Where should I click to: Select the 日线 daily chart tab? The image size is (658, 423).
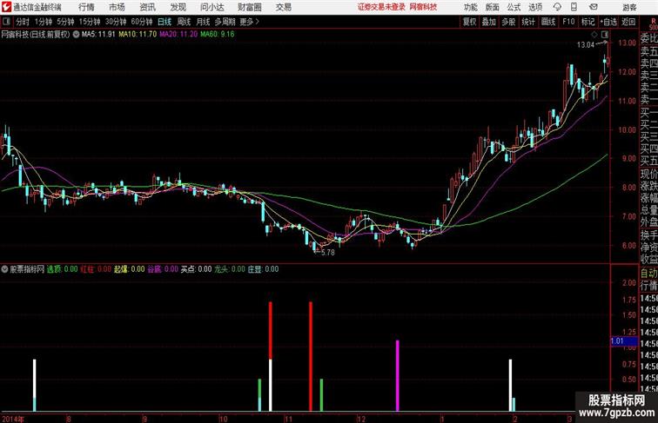coord(164,22)
